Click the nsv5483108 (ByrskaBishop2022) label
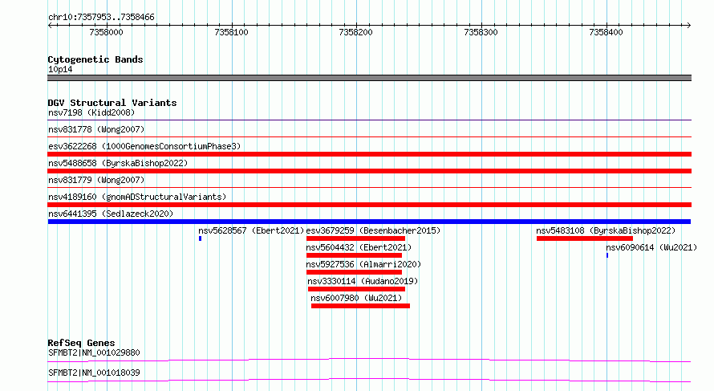Viewport: 714px width, 391px height. (606, 230)
